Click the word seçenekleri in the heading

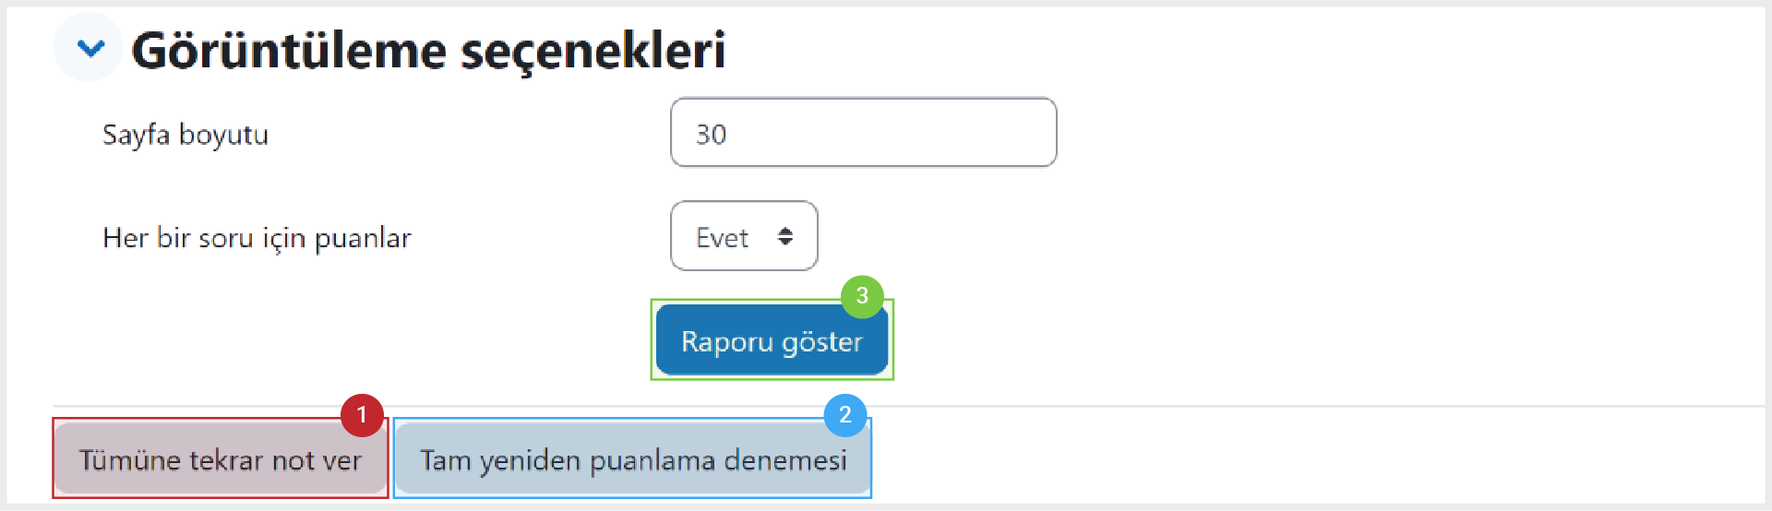593,51
